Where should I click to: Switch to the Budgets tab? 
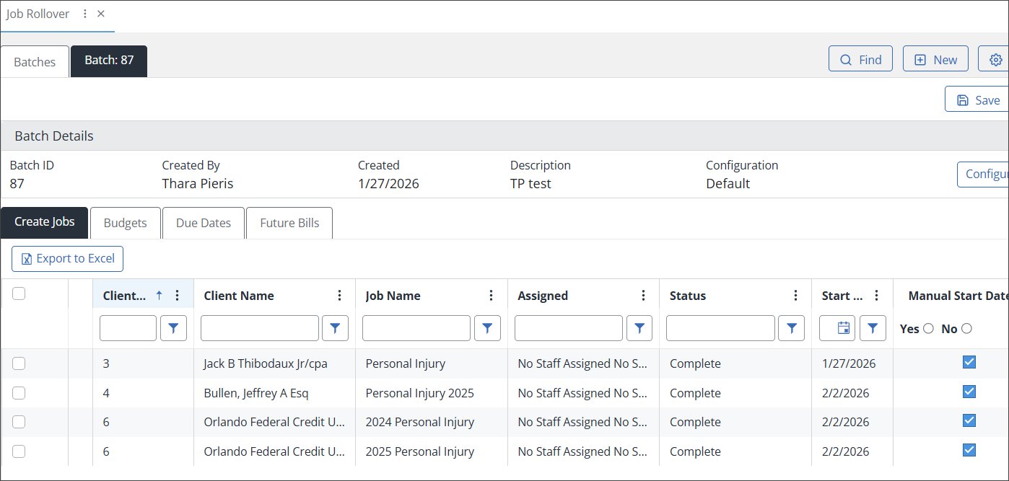(x=125, y=223)
